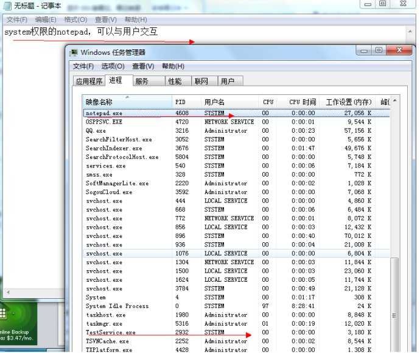Select svchost.exe with PID 772
Screen dimensions: 420x353
[x=236, y=218]
